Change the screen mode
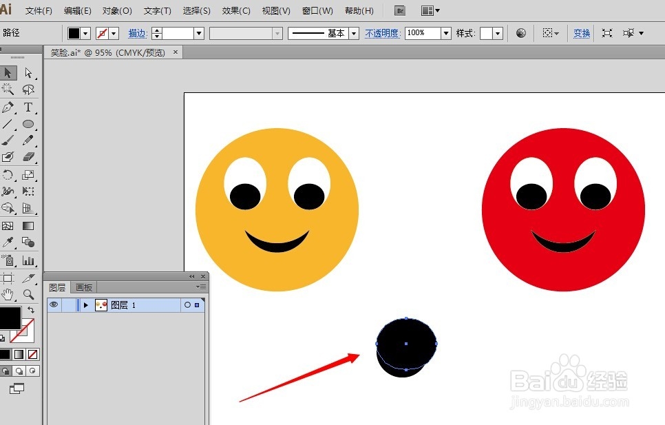665x425 pixels. [17, 388]
